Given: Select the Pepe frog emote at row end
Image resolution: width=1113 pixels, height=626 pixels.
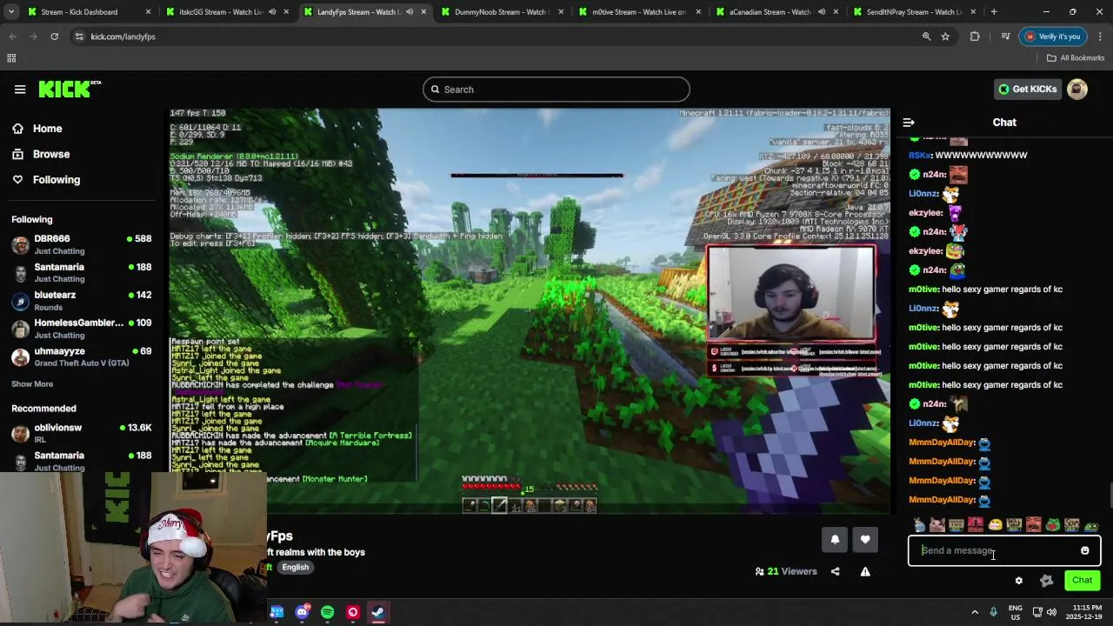Looking at the screenshot, I should point(1090,525).
